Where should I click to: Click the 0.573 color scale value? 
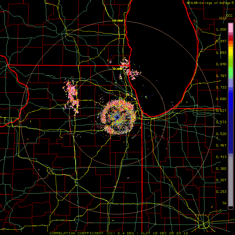click(x=221, y=122)
